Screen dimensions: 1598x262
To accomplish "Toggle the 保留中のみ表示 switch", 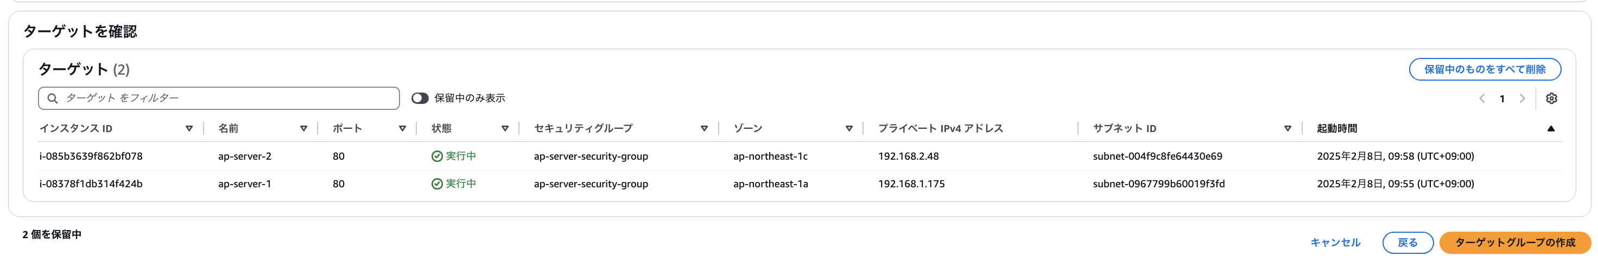I will click(420, 99).
